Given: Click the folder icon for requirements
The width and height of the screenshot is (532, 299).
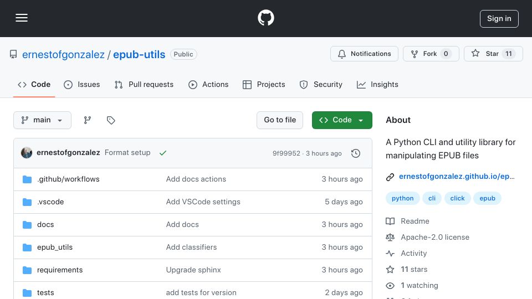Looking at the screenshot, I should (27, 270).
